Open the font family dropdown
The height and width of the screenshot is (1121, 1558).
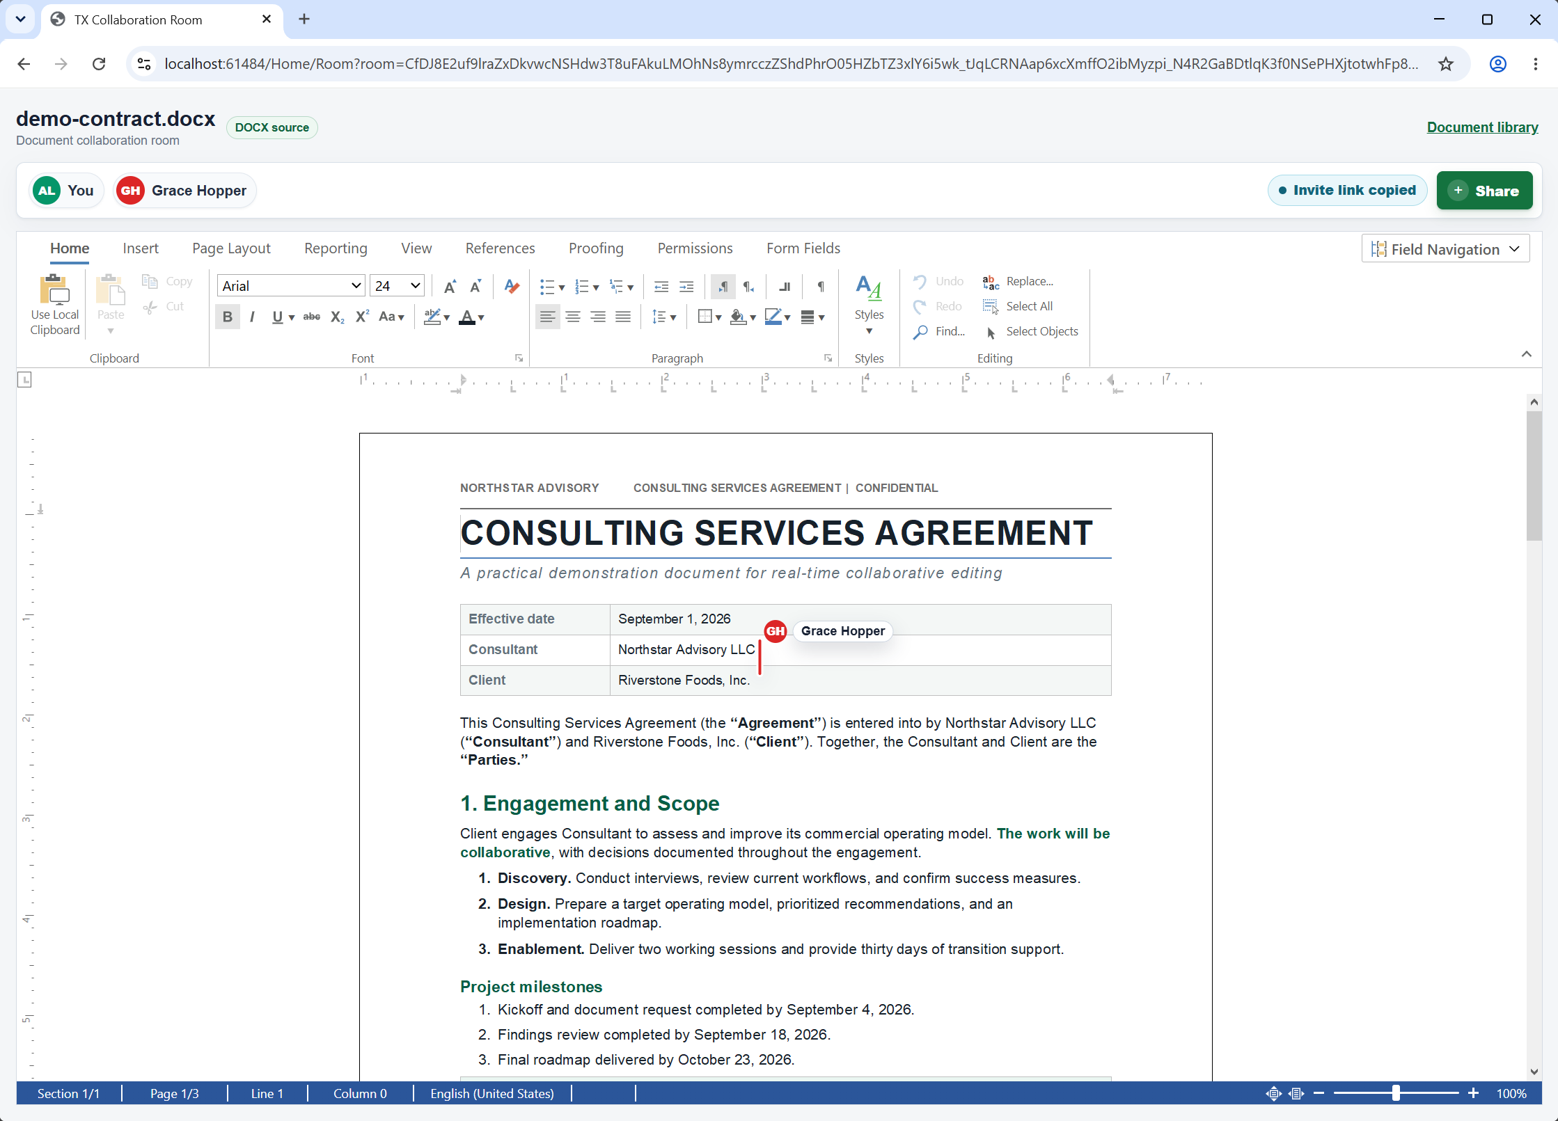click(x=356, y=286)
